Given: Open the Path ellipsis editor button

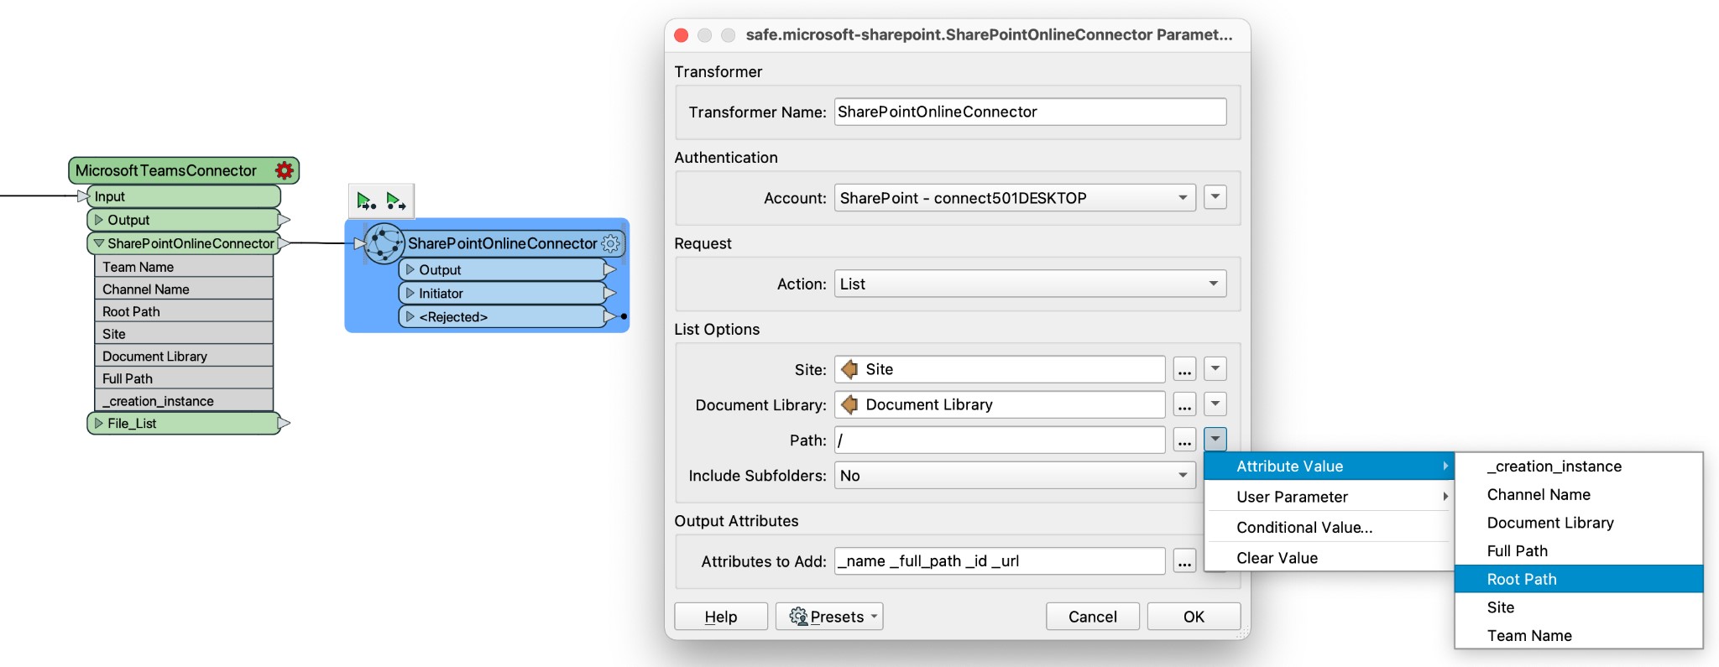Looking at the screenshot, I should coord(1184,440).
